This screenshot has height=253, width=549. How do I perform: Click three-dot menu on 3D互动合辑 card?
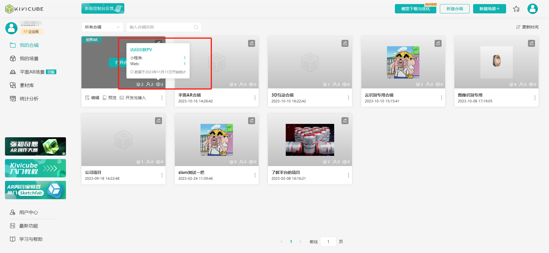point(348,98)
